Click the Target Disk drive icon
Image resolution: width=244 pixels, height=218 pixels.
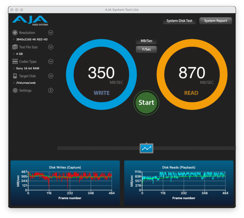coord(15,76)
